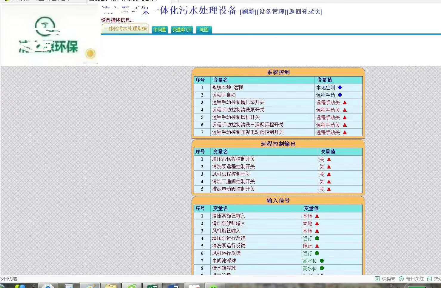Open the [设备管理] link
This screenshot has width=441, height=288.
pos(272,12)
